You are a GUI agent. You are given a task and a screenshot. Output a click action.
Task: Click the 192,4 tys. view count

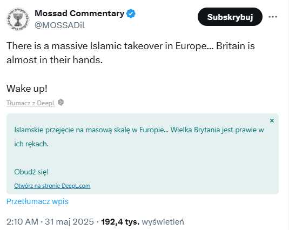[x=120, y=222]
